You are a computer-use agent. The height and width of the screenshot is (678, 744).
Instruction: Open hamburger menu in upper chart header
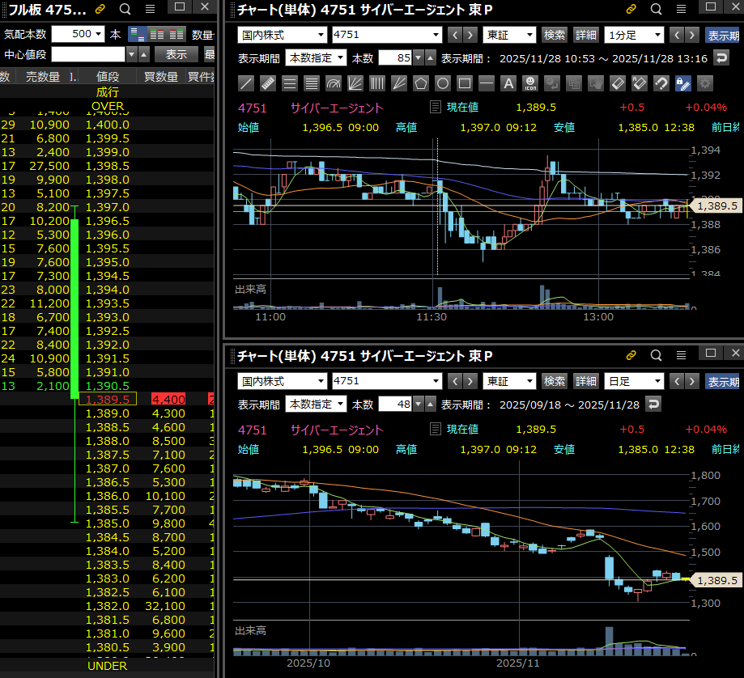pos(680,10)
